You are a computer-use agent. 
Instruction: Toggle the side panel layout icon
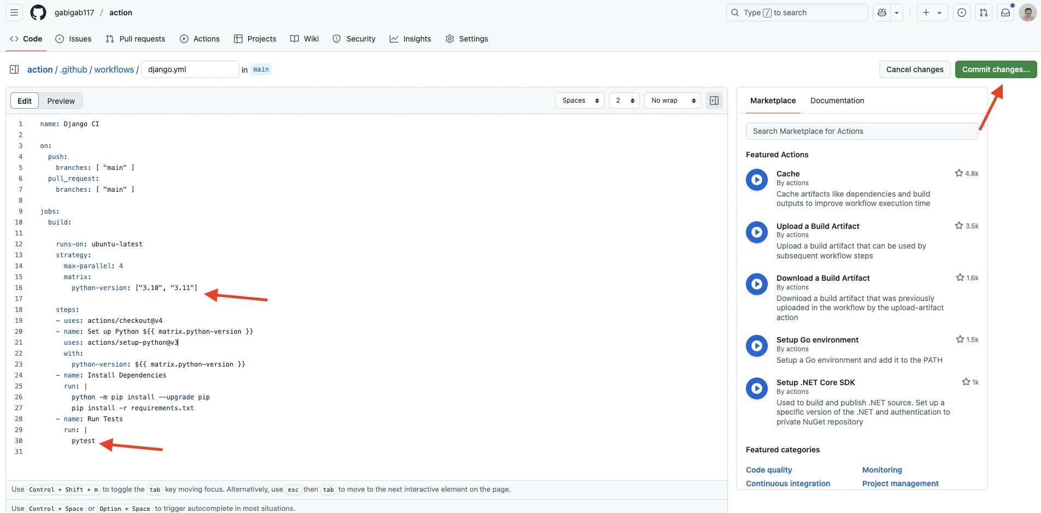click(714, 101)
